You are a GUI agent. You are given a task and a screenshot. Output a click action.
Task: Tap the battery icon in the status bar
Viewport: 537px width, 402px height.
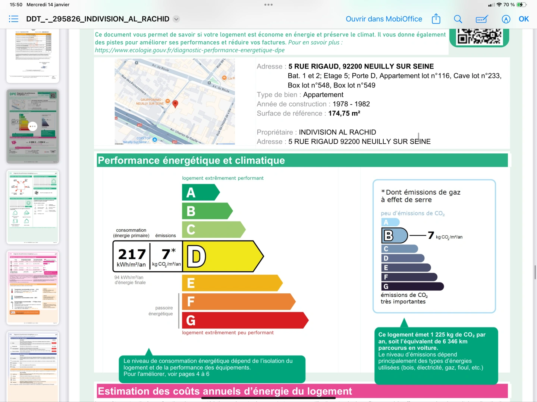[x=522, y=5]
